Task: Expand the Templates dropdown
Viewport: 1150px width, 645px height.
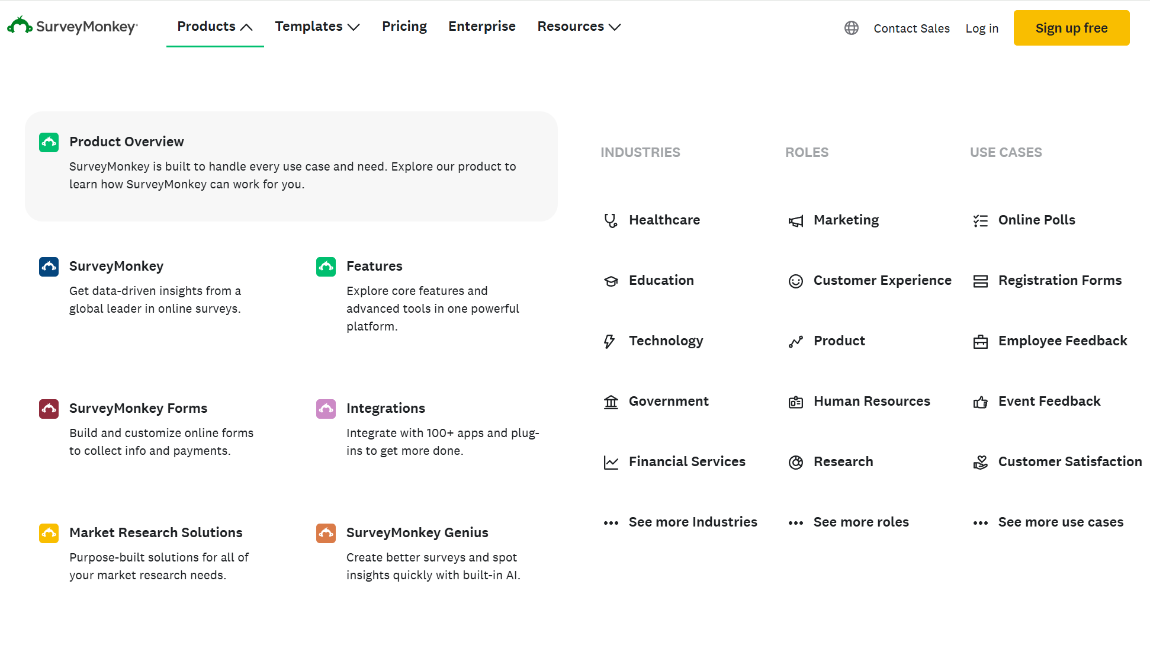Action: (317, 27)
